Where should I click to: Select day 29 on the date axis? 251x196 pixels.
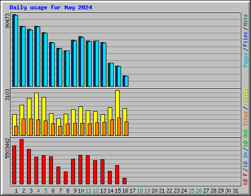(x=221, y=191)
